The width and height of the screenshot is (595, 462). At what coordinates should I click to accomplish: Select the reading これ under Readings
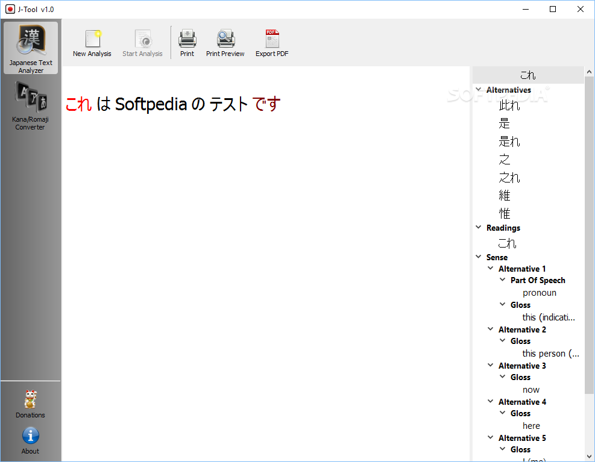(508, 243)
